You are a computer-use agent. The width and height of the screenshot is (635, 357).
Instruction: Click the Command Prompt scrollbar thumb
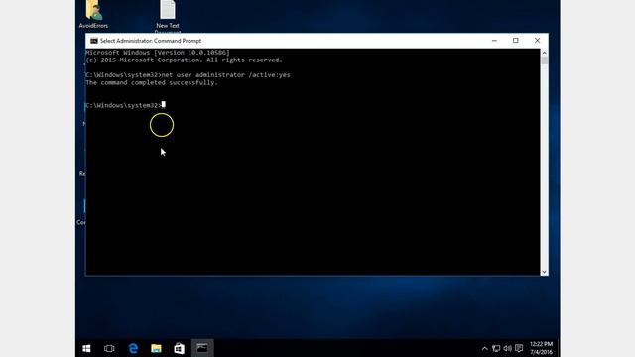tap(545, 60)
